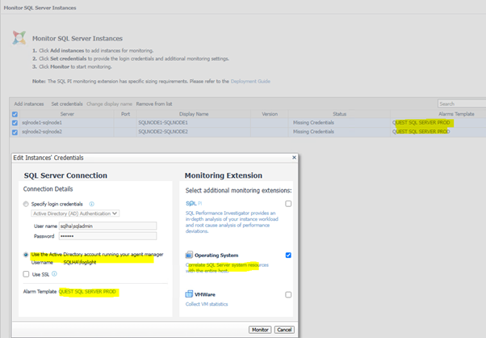Uncheck the sqlnode1-sqlnode1 row checkbox
The width and height of the screenshot is (486, 338).
click(x=15, y=123)
